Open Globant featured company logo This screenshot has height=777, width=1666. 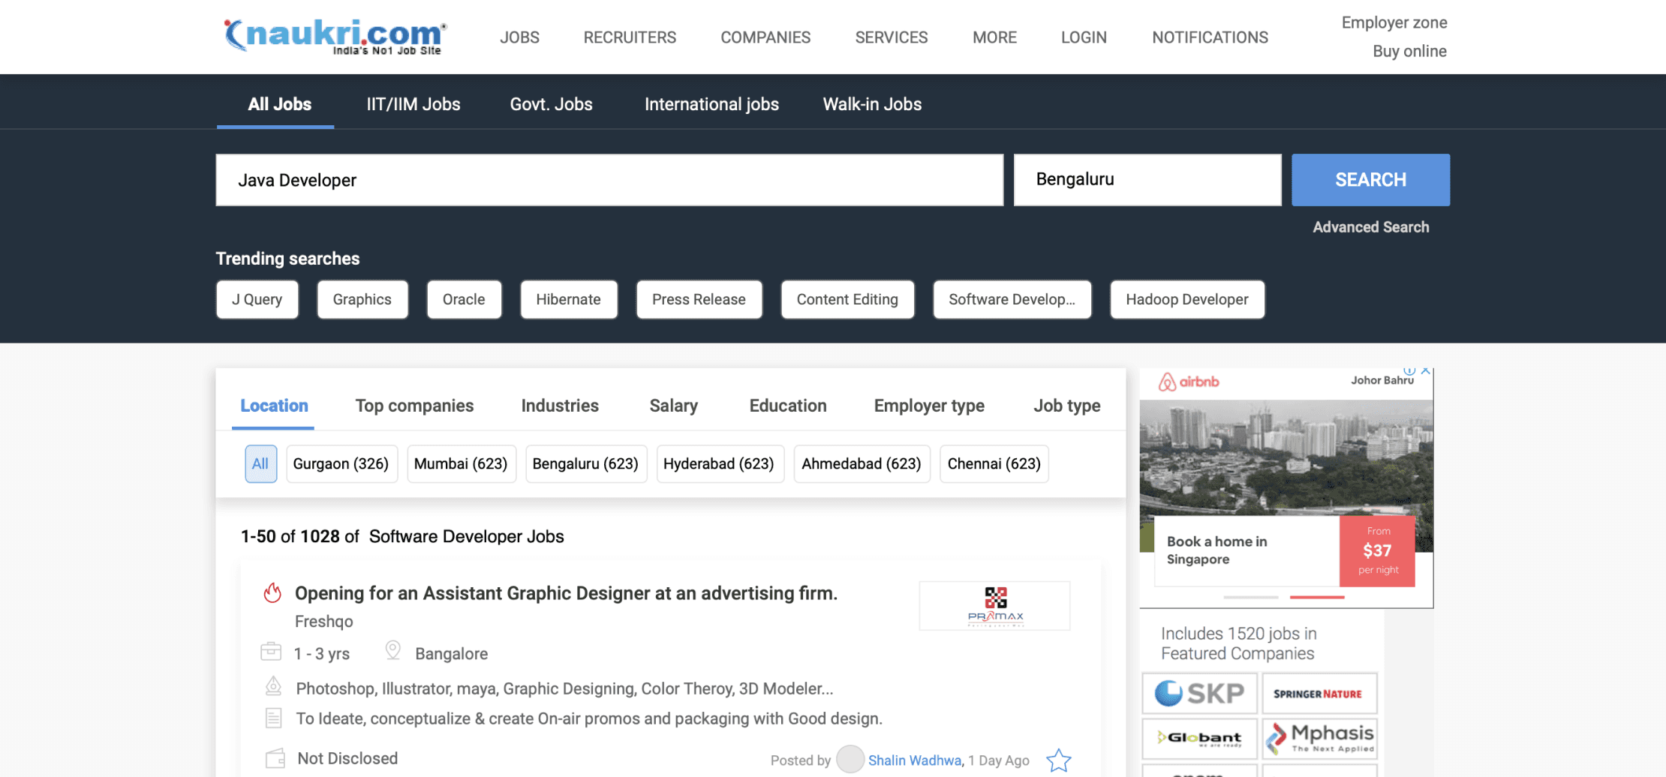pos(1199,738)
